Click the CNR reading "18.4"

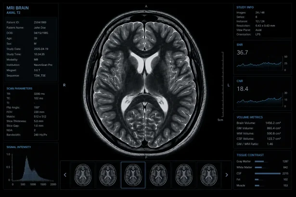point(243,89)
